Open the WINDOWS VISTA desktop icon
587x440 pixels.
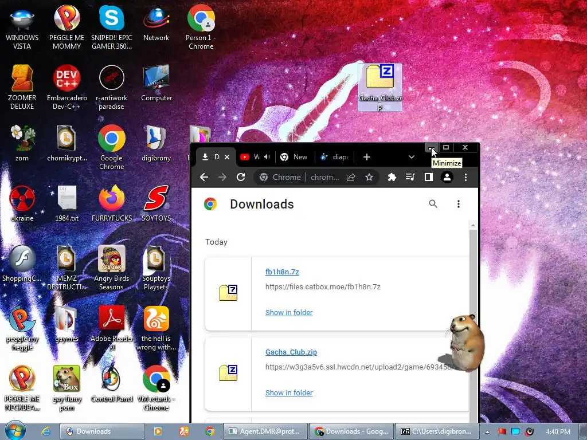click(x=22, y=27)
